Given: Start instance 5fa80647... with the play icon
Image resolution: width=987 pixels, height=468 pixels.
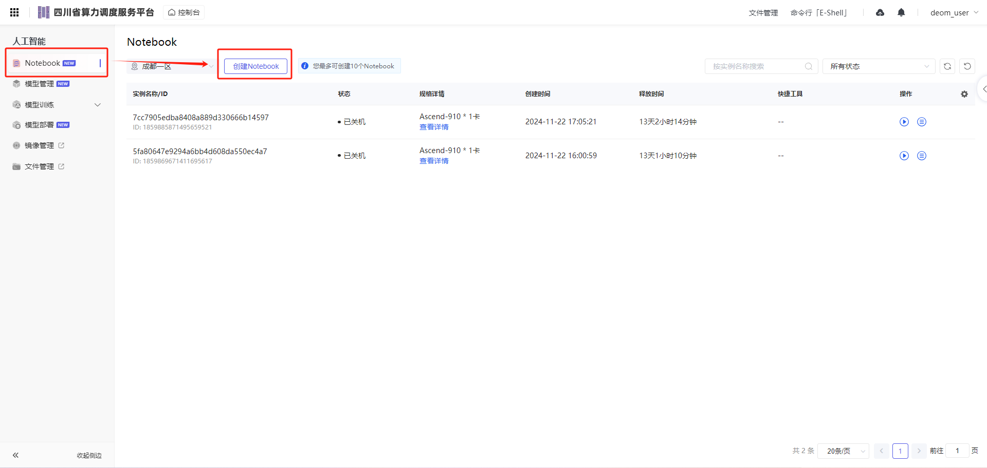Looking at the screenshot, I should tap(904, 156).
